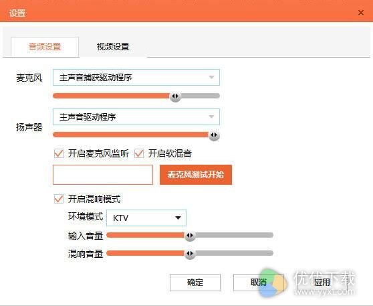This screenshot has height=306, width=373.
Task: Click the gray track of 输入音量 slider
Action: tap(235, 236)
